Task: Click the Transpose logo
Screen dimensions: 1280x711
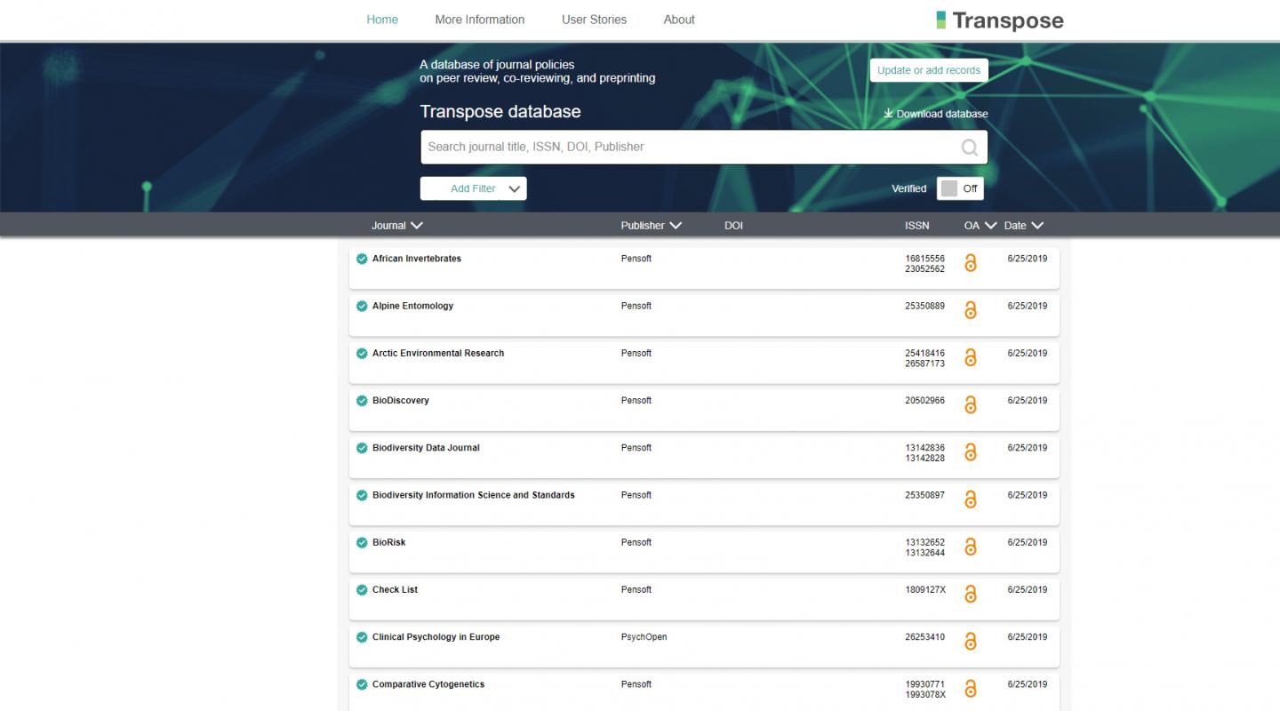Action: click(999, 20)
